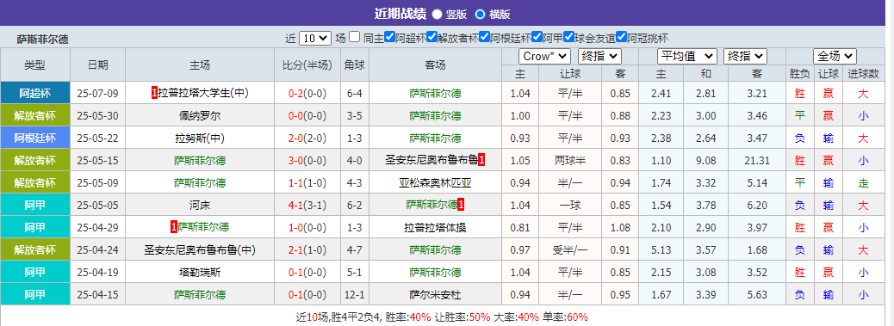Screen dimensions: 894x326
Task: Click score 2-0(2-0) on 25-05-22
Action: [307, 138]
